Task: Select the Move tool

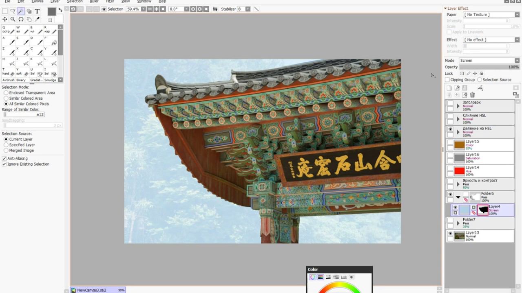Action: tap(4, 19)
